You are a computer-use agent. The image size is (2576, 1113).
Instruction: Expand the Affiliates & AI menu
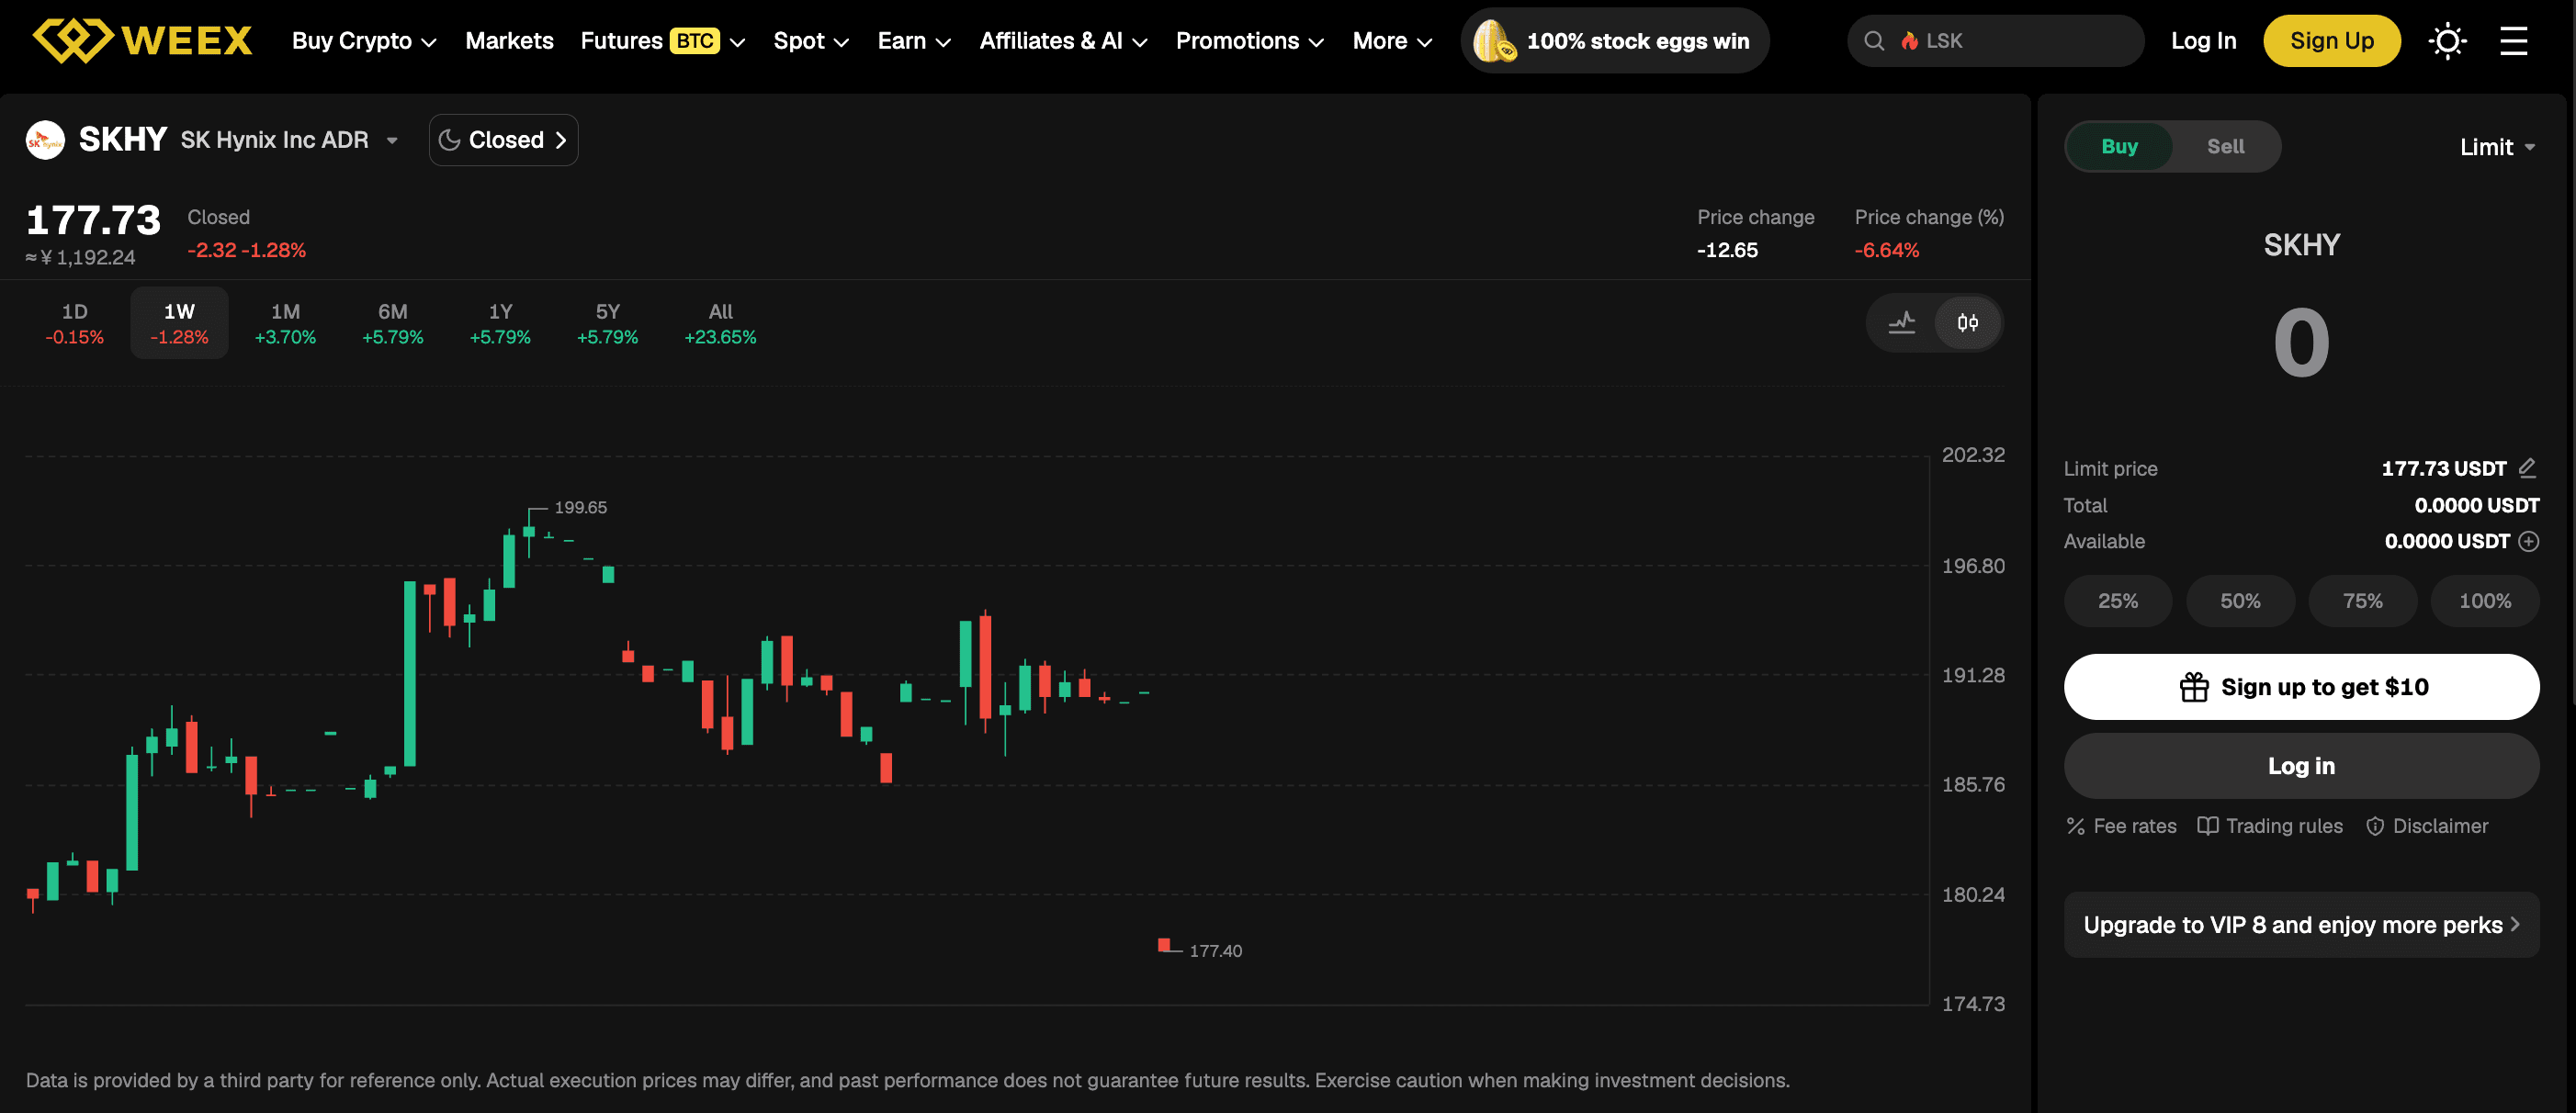tap(1063, 41)
